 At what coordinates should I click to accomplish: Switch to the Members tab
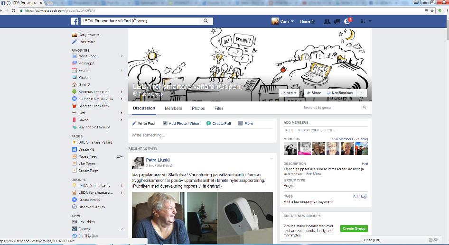tap(173, 109)
